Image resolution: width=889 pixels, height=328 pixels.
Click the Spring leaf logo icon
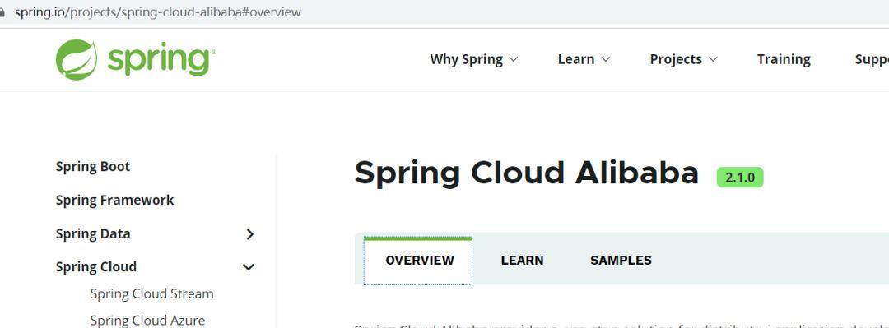click(x=77, y=59)
